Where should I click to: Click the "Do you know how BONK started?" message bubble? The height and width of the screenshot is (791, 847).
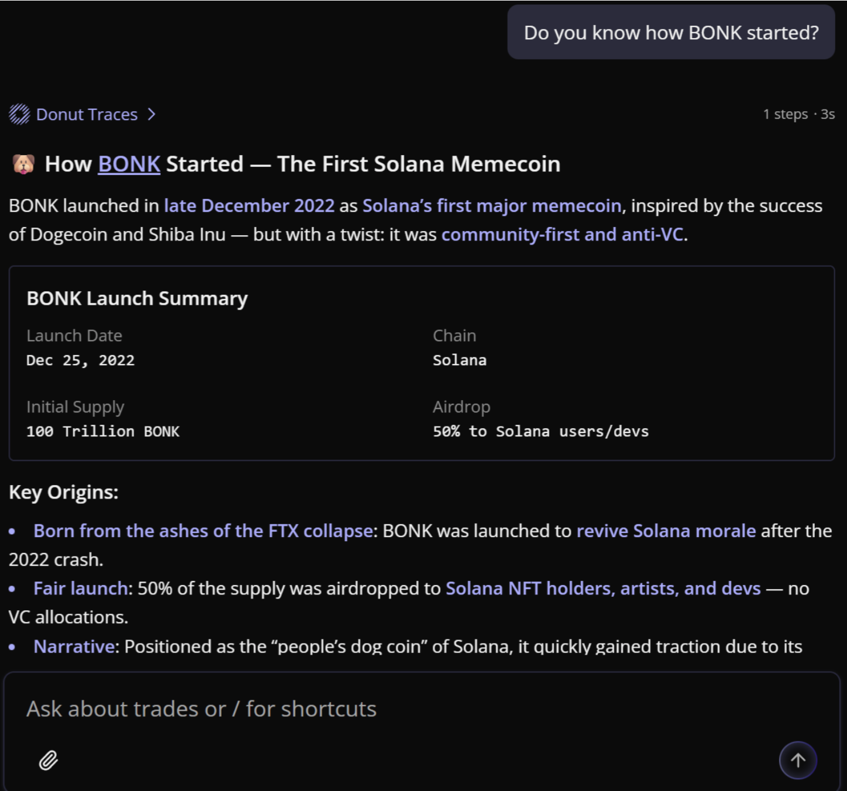pos(671,33)
